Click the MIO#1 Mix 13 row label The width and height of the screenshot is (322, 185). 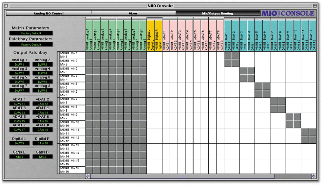click(72, 147)
